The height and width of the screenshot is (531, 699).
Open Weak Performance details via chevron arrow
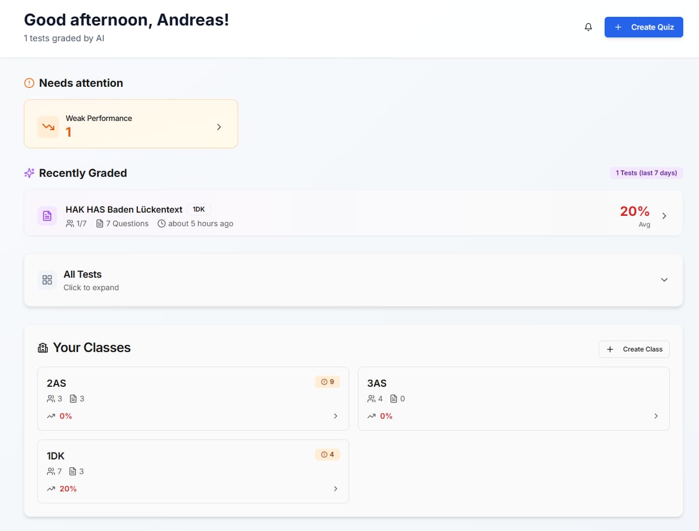219,127
